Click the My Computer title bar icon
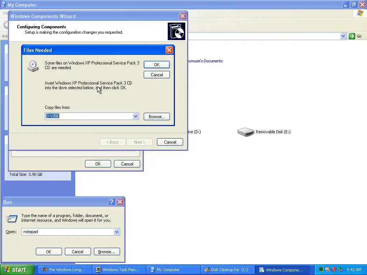Image resolution: width=367 pixels, height=275 pixels. 3,4
